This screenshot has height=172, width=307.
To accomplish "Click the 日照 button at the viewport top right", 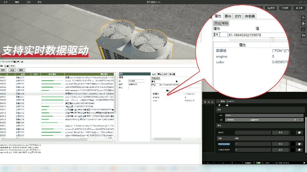I will coord(299,8).
